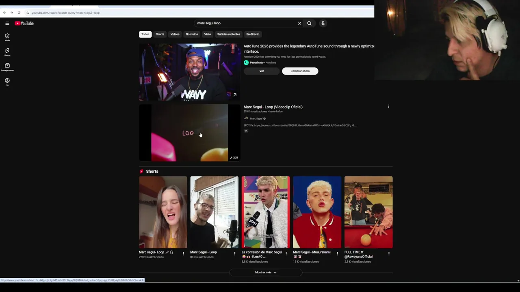Open the 'Marc Seguí - Loop' short with microphone
This screenshot has height=292, width=520.
click(214, 212)
